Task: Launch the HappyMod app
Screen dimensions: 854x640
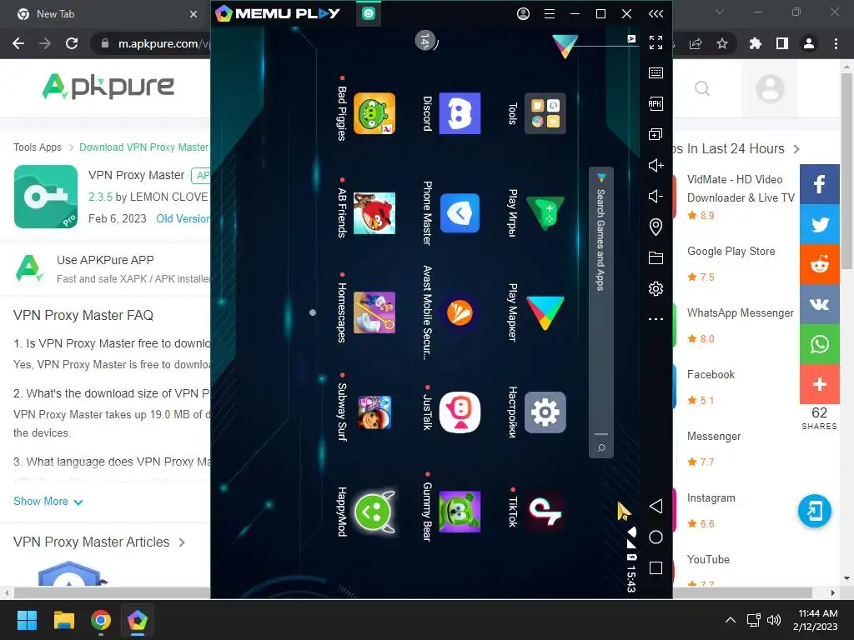Action: pos(374,512)
